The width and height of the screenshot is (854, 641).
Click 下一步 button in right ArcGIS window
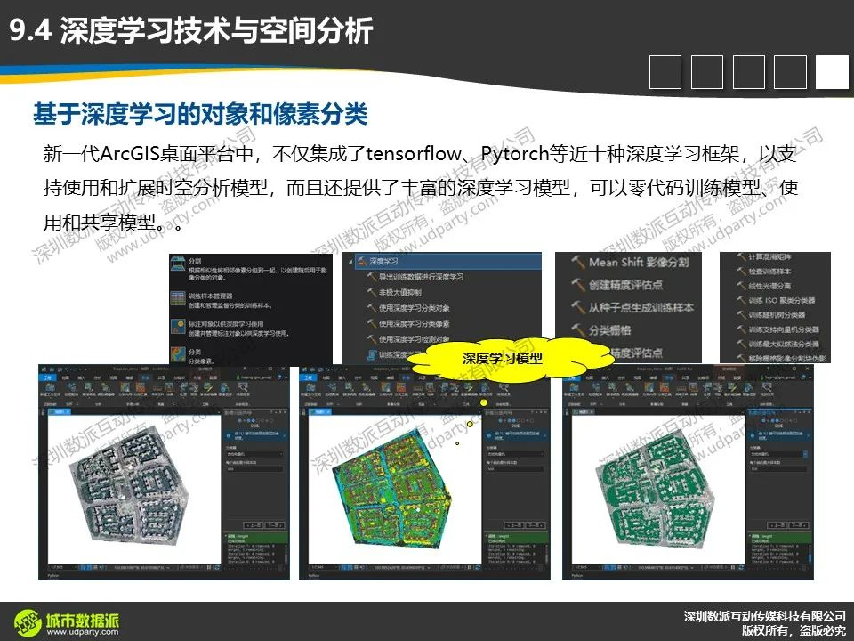[x=799, y=525]
